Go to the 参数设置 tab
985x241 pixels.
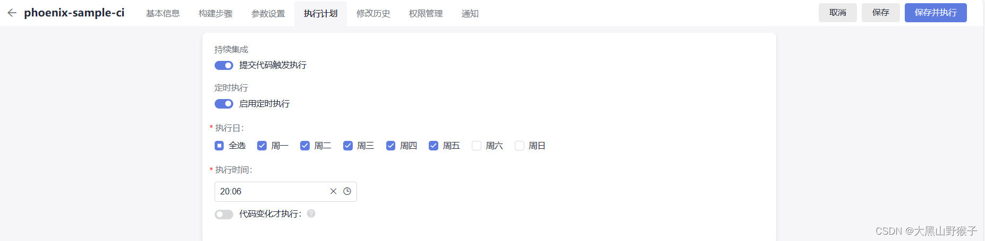click(268, 14)
